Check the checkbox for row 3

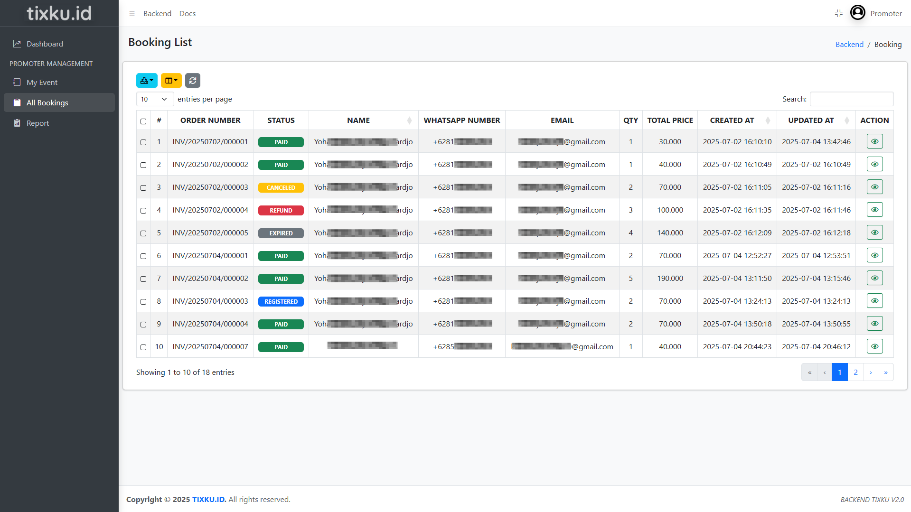click(x=143, y=188)
